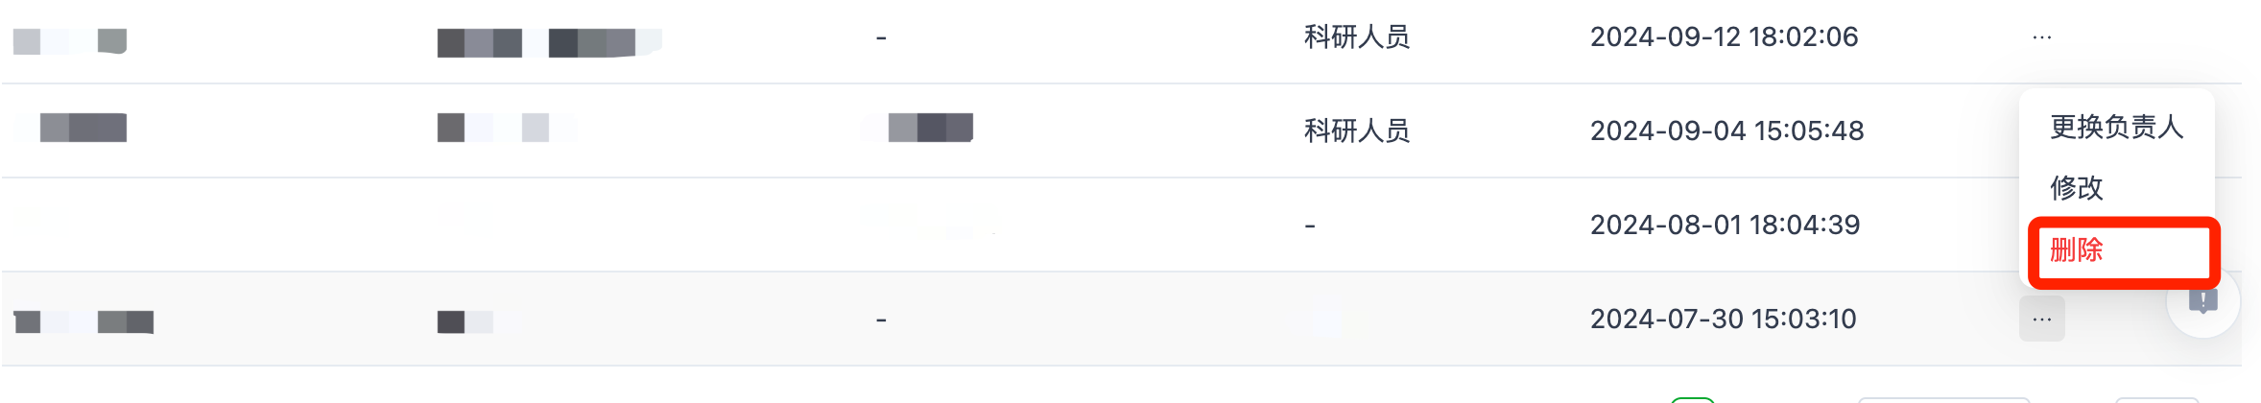Open the floating feedback exclamation icon

coord(2202,302)
